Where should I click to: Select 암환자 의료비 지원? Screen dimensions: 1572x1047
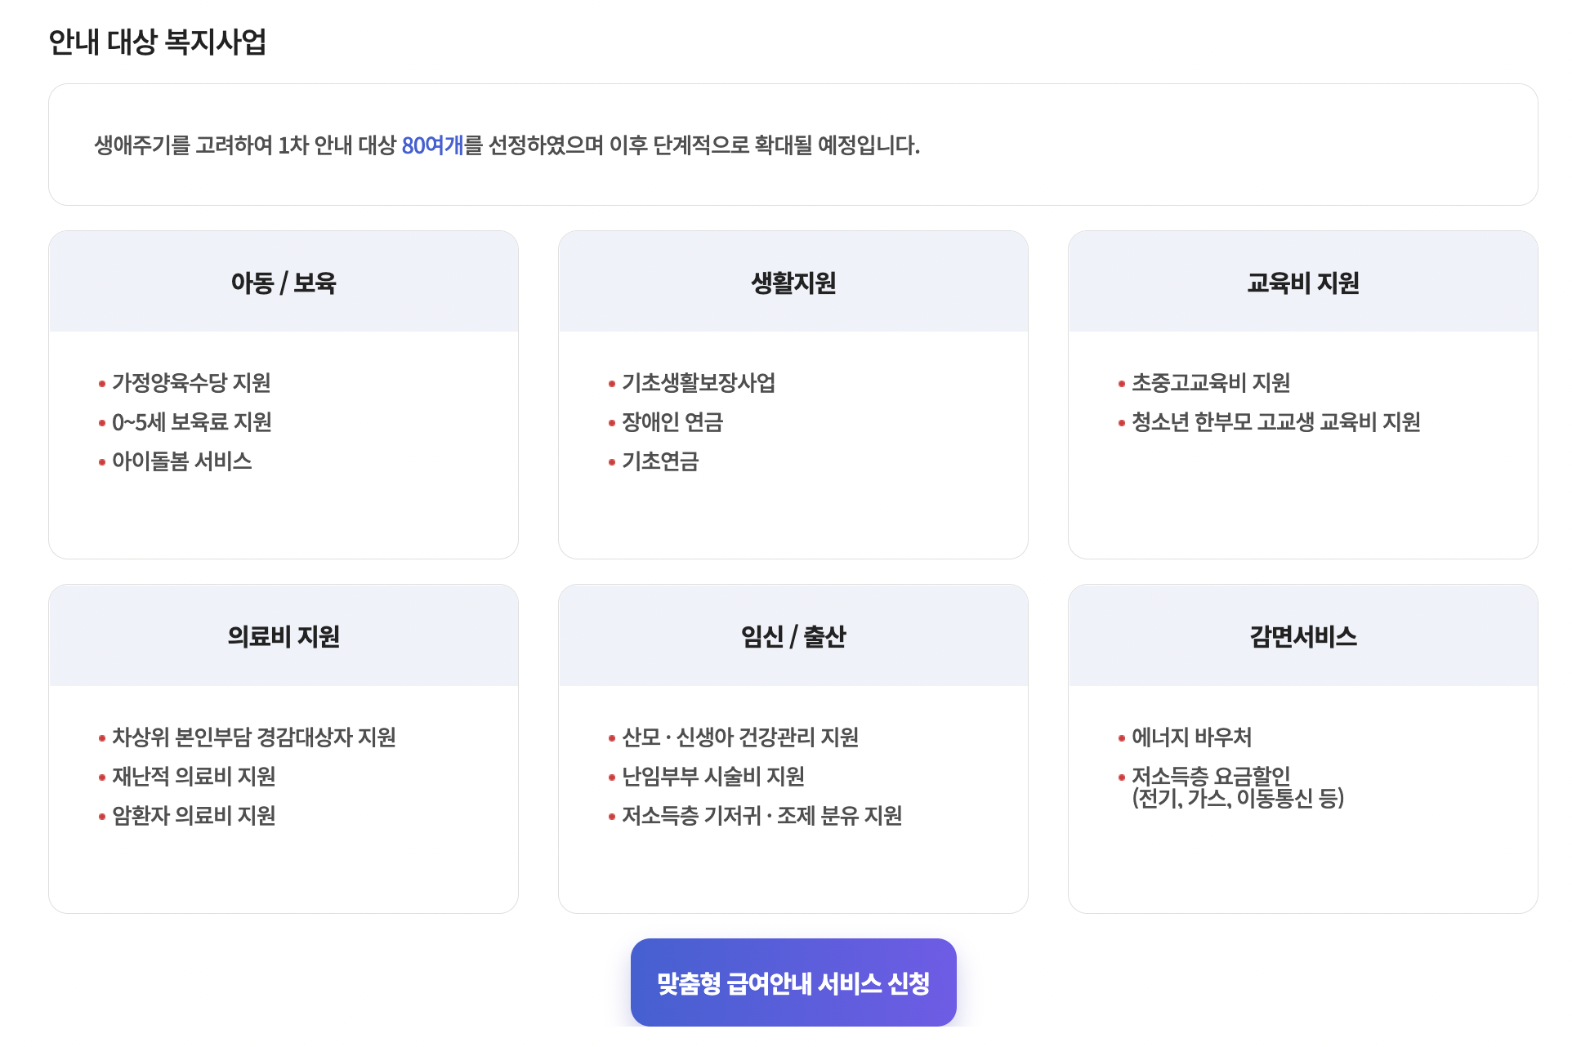194,815
